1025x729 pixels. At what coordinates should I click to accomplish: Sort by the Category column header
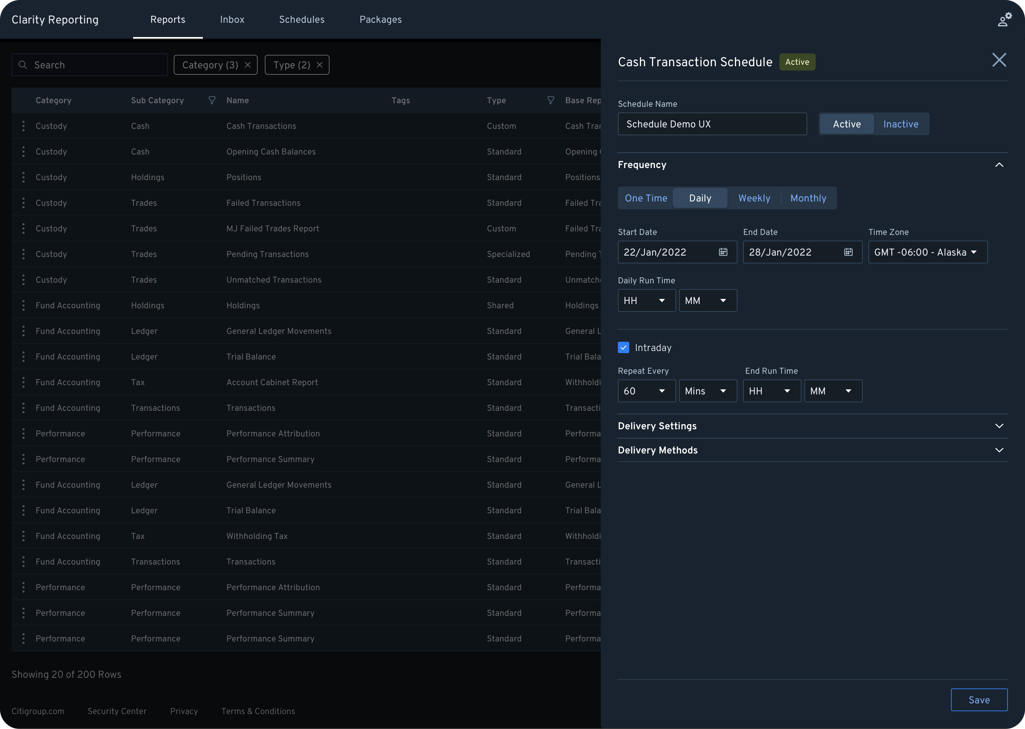(53, 100)
